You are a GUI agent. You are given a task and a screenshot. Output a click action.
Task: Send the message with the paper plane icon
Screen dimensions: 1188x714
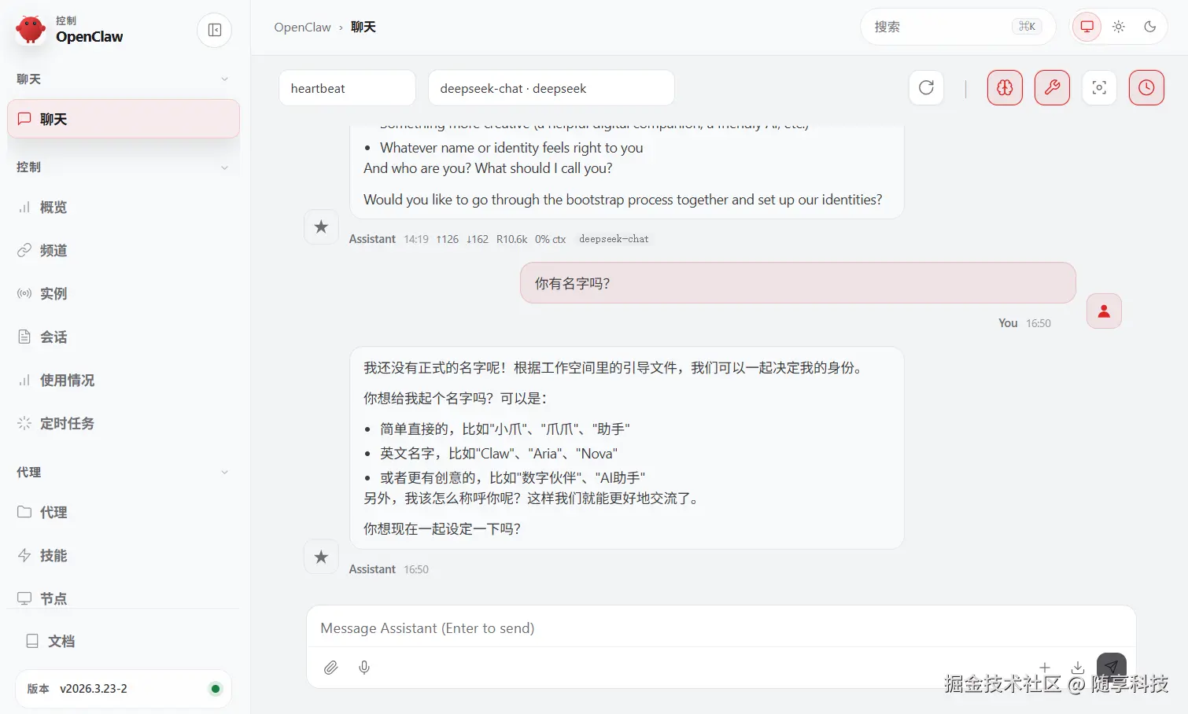pyautogui.click(x=1112, y=667)
